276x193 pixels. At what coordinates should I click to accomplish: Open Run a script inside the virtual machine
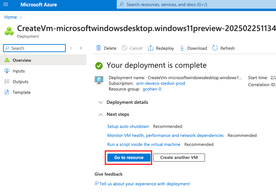coord(144,145)
